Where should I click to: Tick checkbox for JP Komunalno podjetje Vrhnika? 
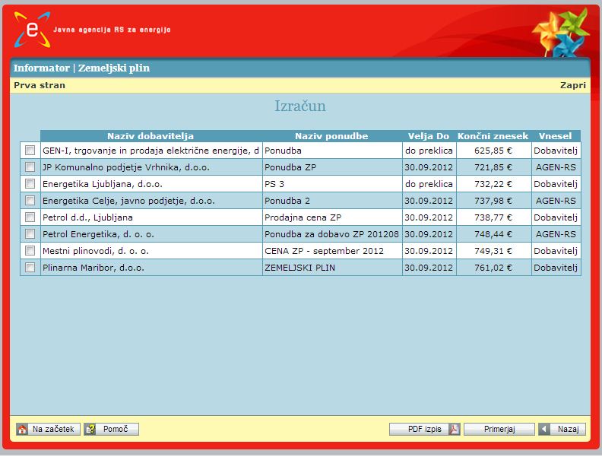[30, 167]
